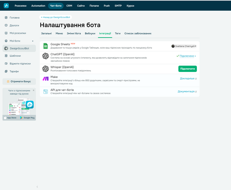Open the Сайти top menu
This screenshot has height=190, width=231.
coord(81,6)
